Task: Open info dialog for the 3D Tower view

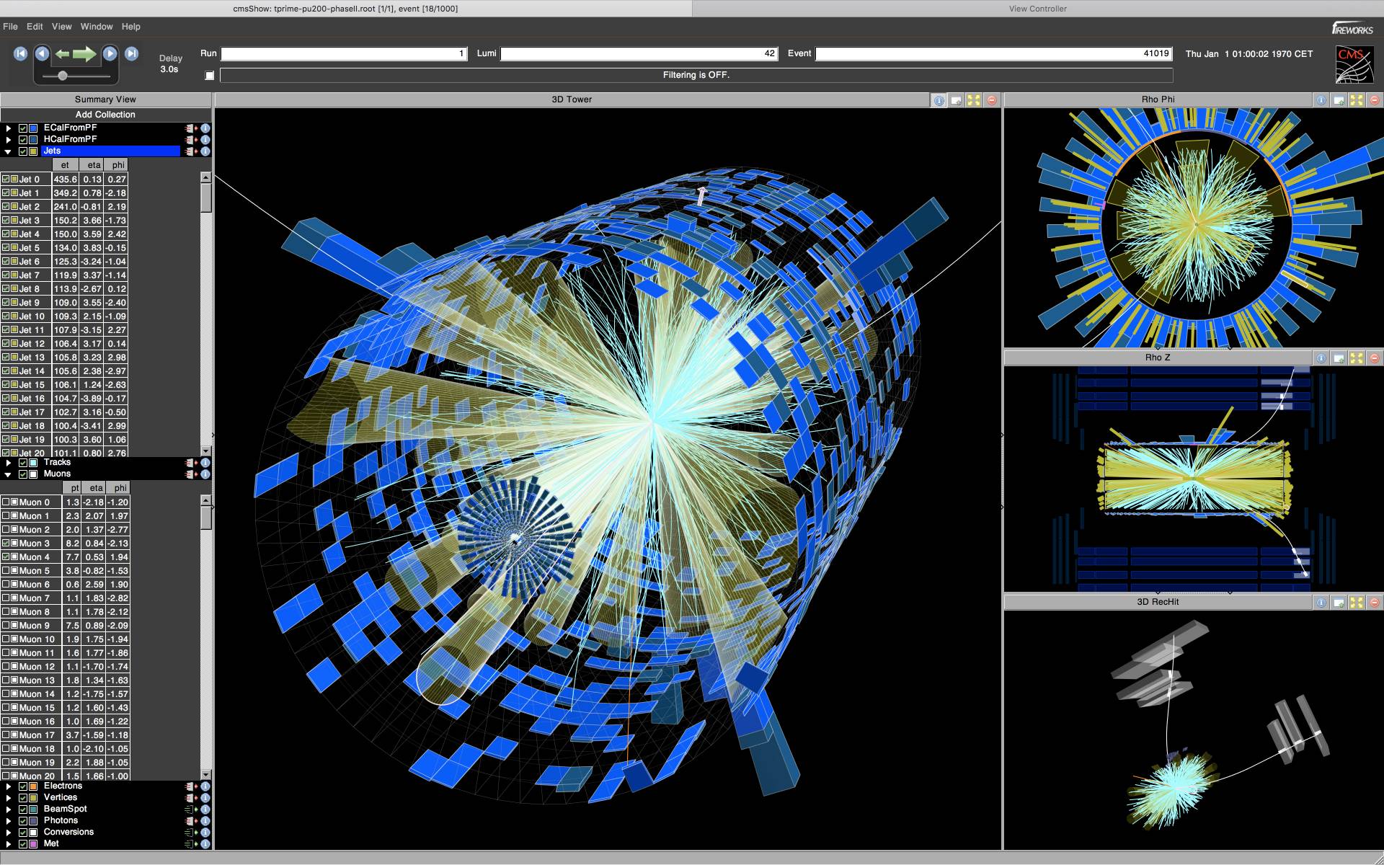Action: pyautogui.click(x=939, y=100)
